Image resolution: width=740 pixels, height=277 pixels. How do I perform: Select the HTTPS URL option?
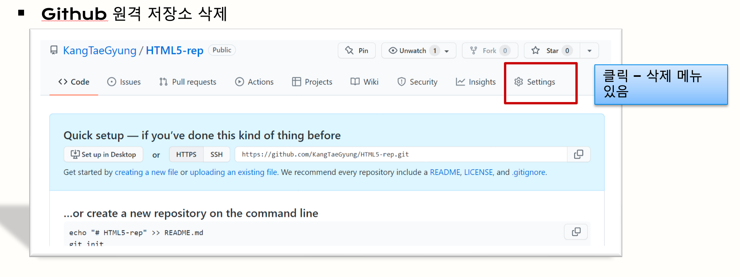pos(186,154)
